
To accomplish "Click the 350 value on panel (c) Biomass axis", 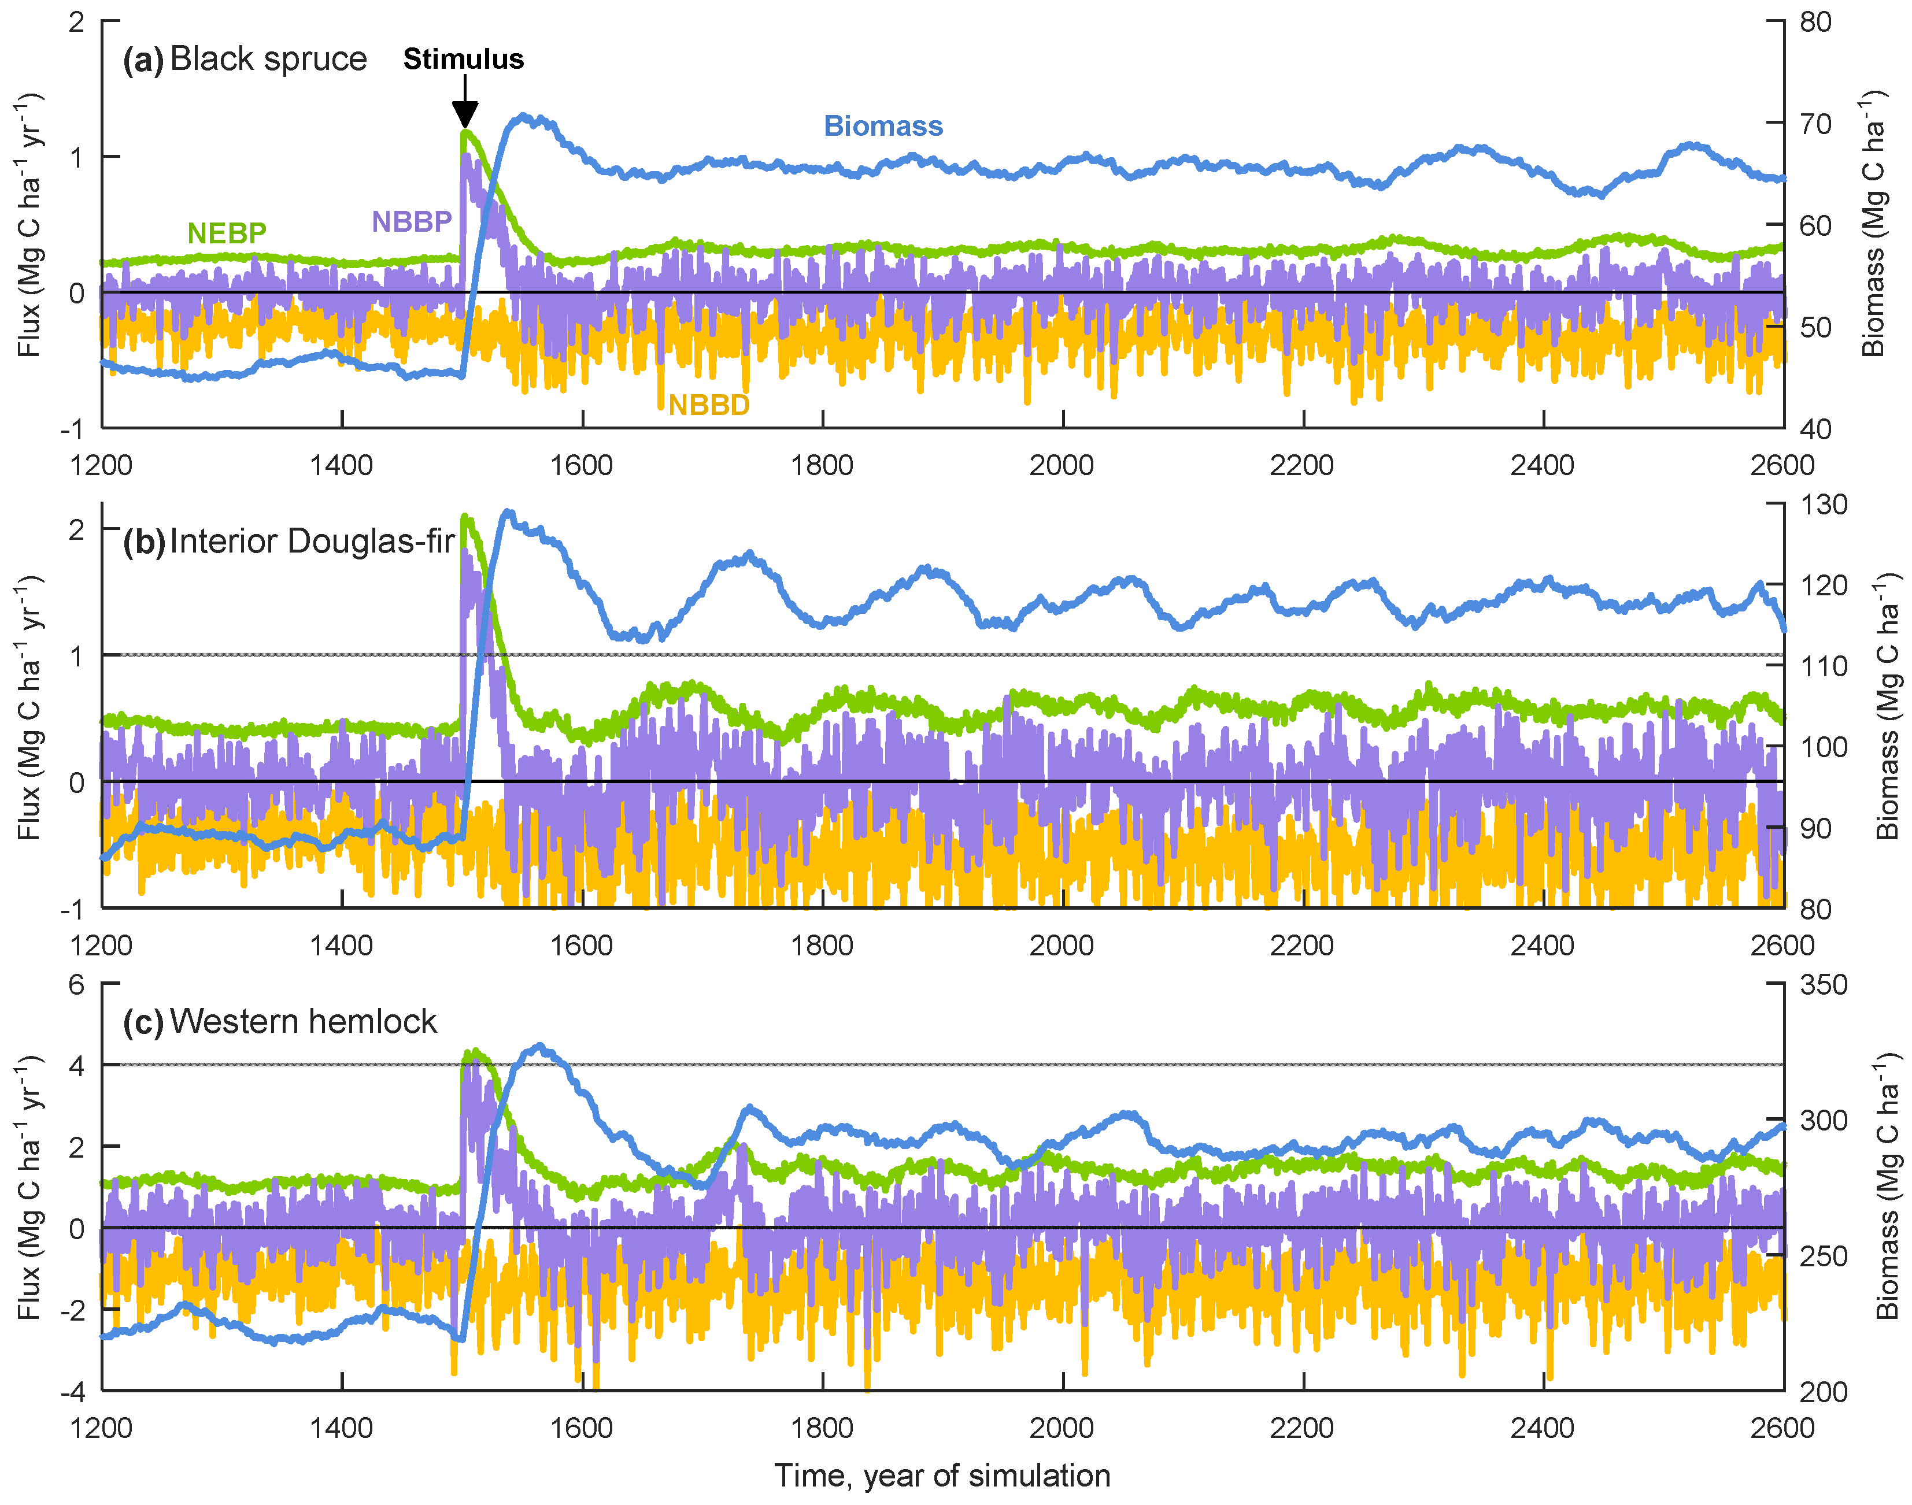I will pos(1824,984).
